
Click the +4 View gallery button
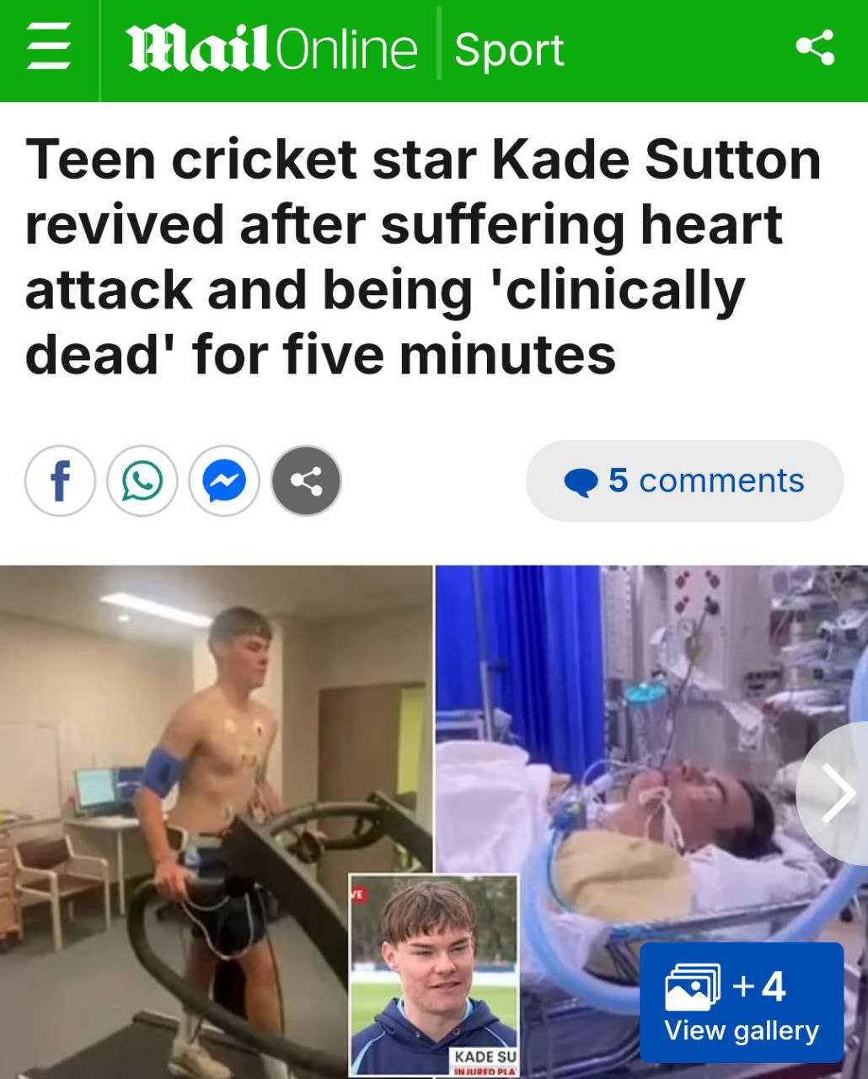click(742, 1002)
